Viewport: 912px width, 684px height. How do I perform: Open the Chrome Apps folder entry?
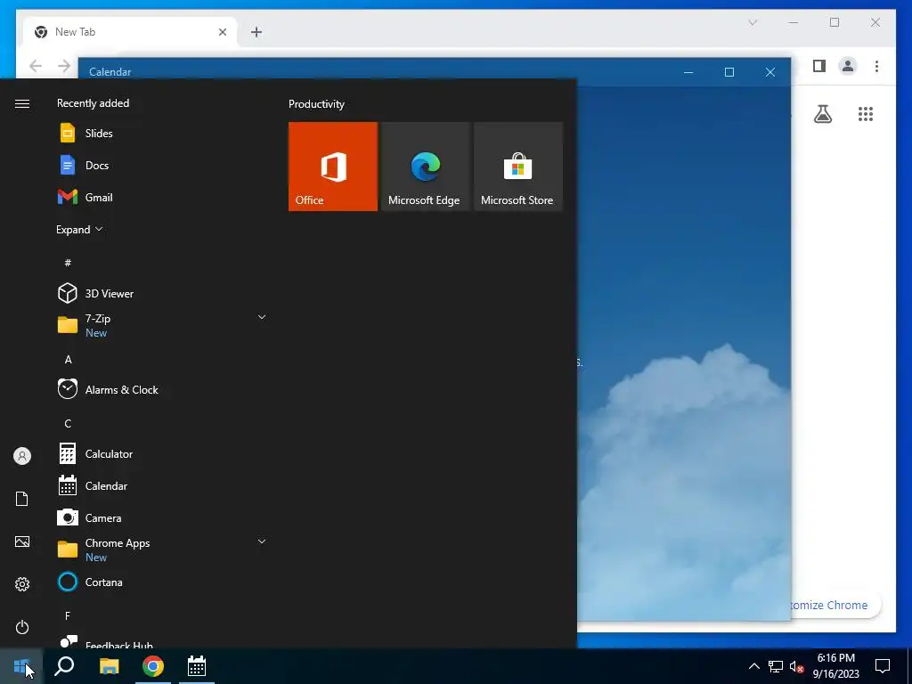[x=160, y=550]
